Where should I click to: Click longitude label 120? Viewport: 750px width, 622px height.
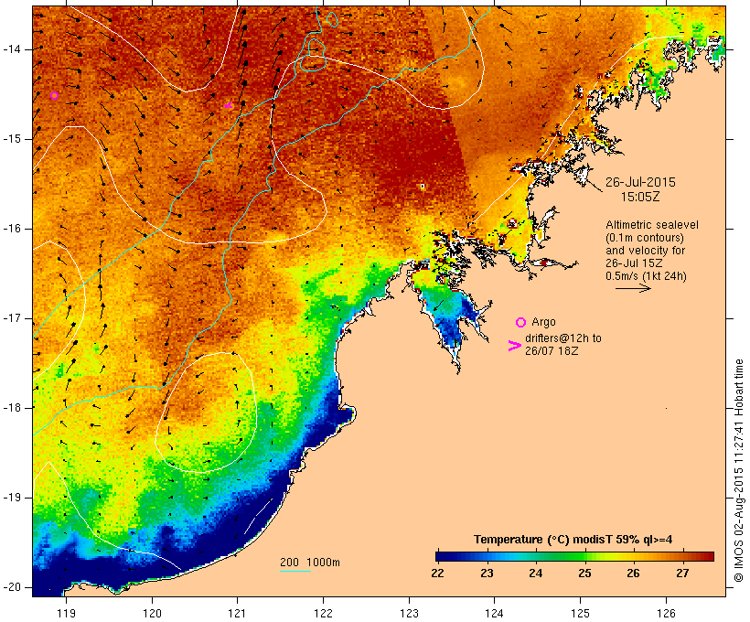point(152,613)
